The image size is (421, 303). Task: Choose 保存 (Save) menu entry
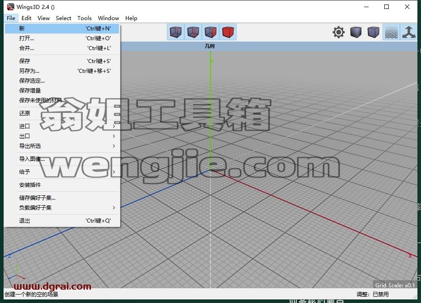point(62,61)
